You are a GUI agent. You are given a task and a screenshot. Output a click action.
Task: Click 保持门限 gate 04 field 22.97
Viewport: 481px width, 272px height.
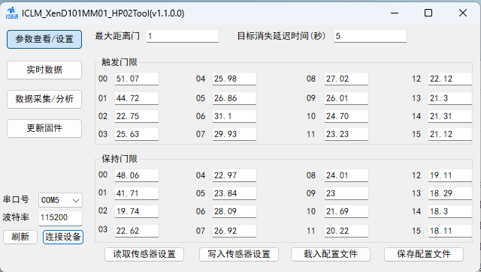click(x=234, y=175)
